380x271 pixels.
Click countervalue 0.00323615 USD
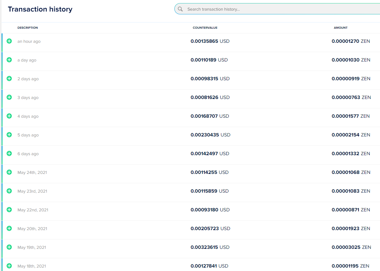coord(210,247)
